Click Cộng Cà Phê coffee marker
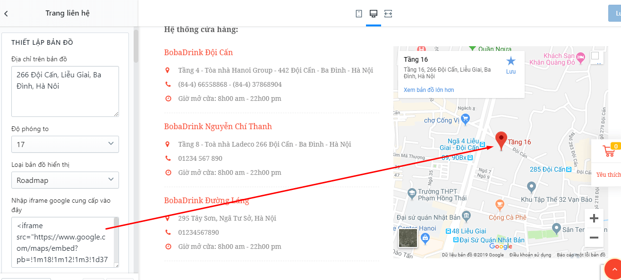Viewport: 621px width, 280px height. (x=500, y=206)
